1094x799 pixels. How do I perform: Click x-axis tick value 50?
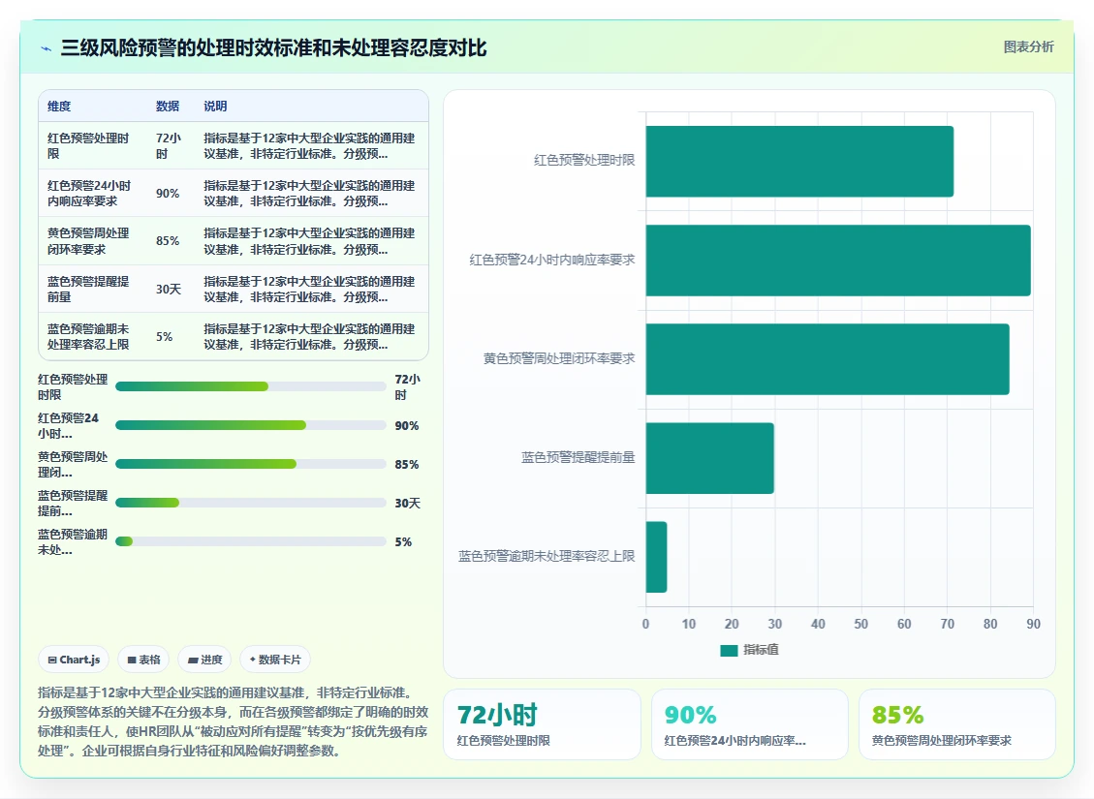point(861,624)
